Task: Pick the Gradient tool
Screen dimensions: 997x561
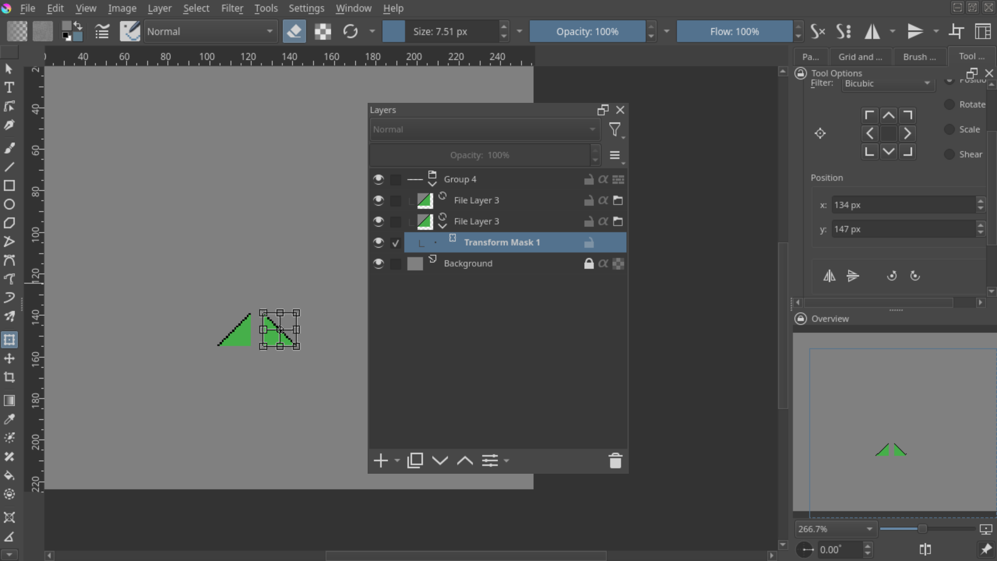Action: click(9, 400)
